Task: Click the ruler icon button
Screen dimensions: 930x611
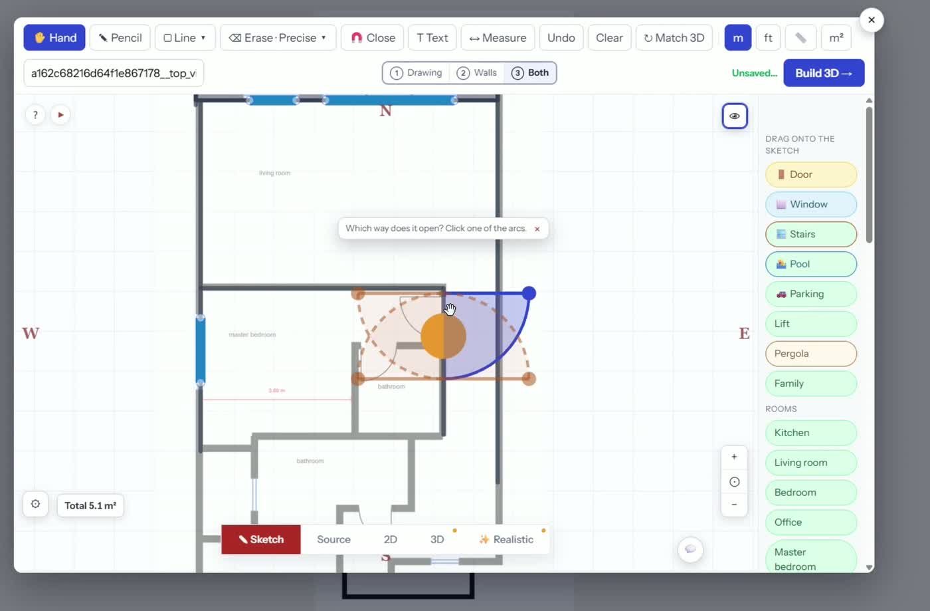Action: [x=800, y=38]
